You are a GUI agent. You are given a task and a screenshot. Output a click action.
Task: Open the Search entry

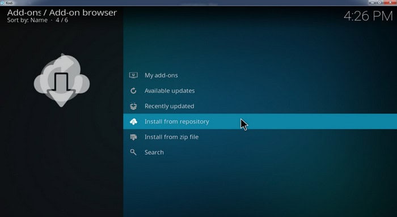(x=260, y=152)
